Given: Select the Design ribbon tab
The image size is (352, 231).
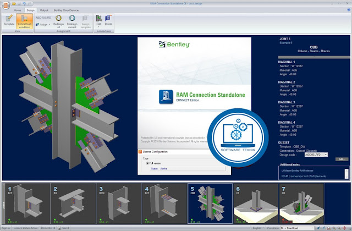Looking at the screenshot, I should click(31, 10).
